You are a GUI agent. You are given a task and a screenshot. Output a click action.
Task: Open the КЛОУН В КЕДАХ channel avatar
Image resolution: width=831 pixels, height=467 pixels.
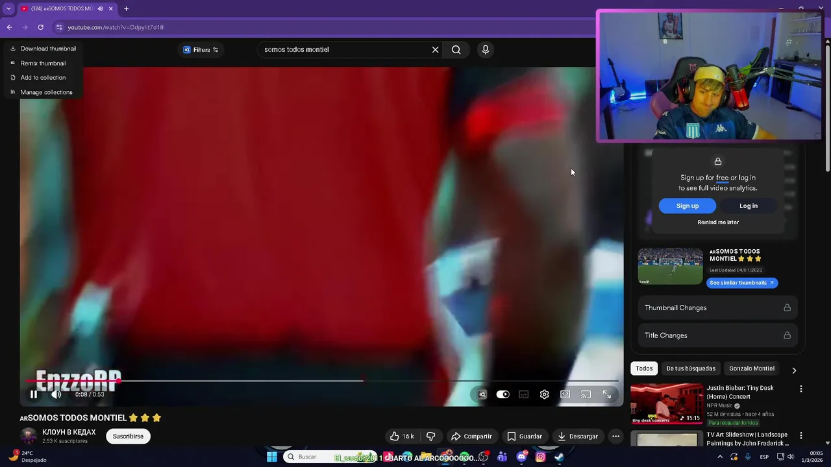(x=29, y=436)
